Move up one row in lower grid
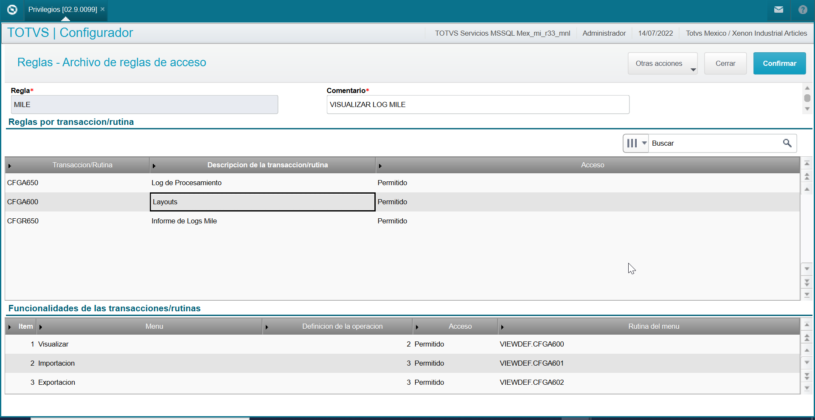 (x=807, y=350)
